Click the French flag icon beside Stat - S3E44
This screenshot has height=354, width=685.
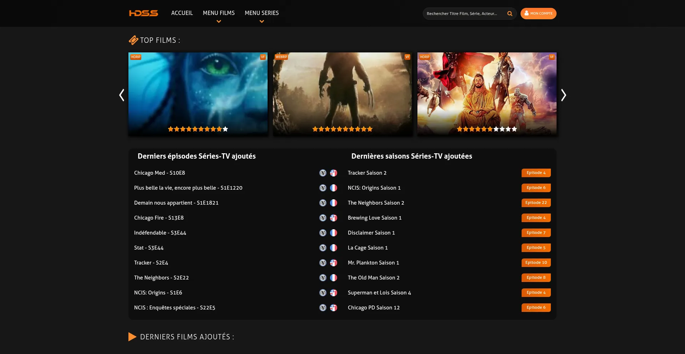point(334,248)
